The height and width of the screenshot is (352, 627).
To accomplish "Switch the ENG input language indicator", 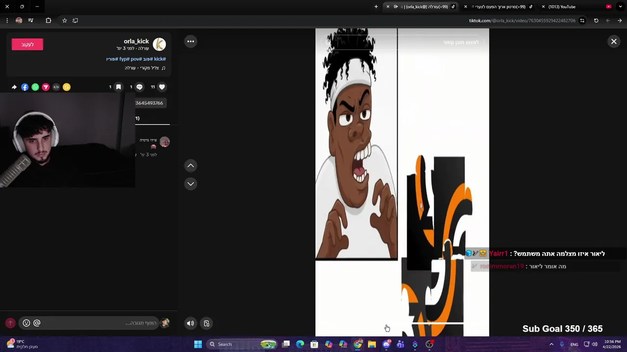I will (x=574, y=344).
